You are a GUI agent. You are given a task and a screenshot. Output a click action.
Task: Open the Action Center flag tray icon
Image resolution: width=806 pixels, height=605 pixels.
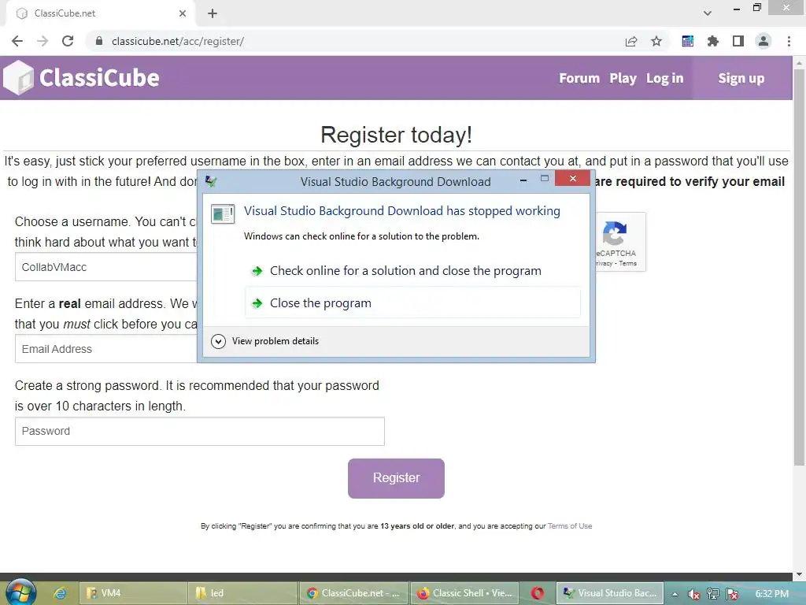[733, 594]
